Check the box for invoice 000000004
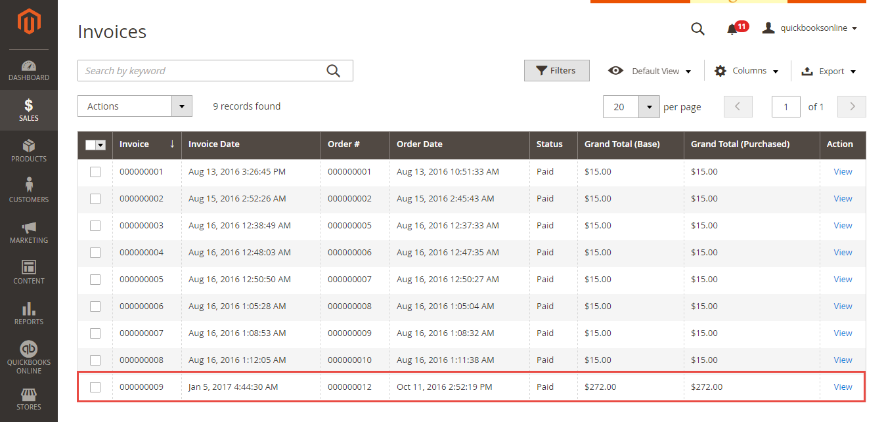Viewport: 886px width, 422px height. point(95,253)
